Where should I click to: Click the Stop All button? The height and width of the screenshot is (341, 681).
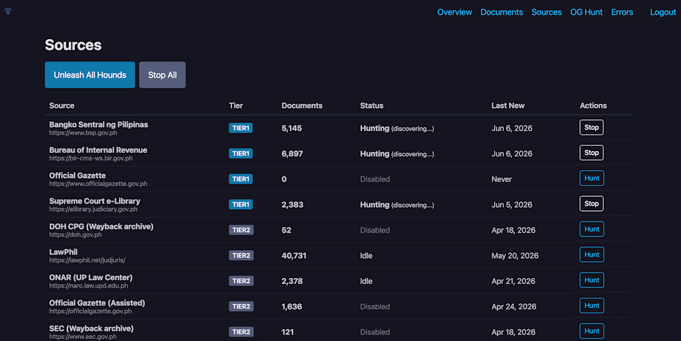(x=162, y=75)
